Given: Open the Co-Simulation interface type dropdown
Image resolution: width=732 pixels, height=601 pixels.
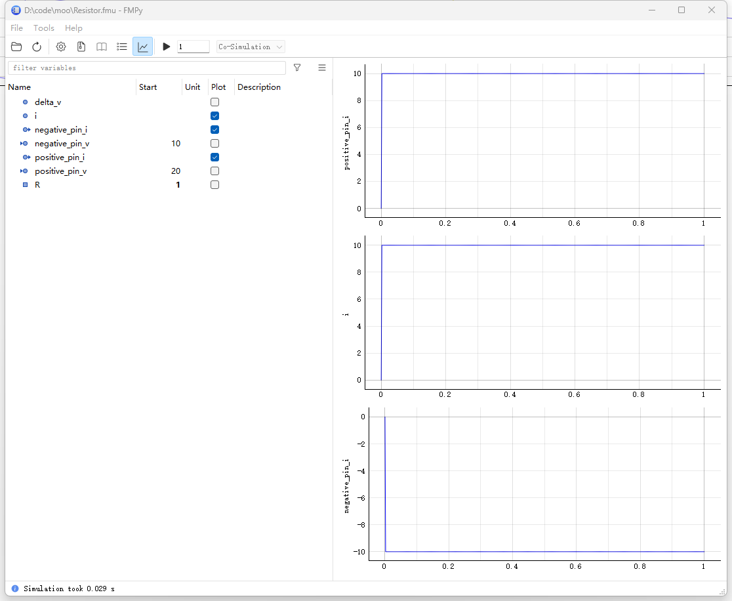Looking at the screenshot, I should click(x=251, y=47).
